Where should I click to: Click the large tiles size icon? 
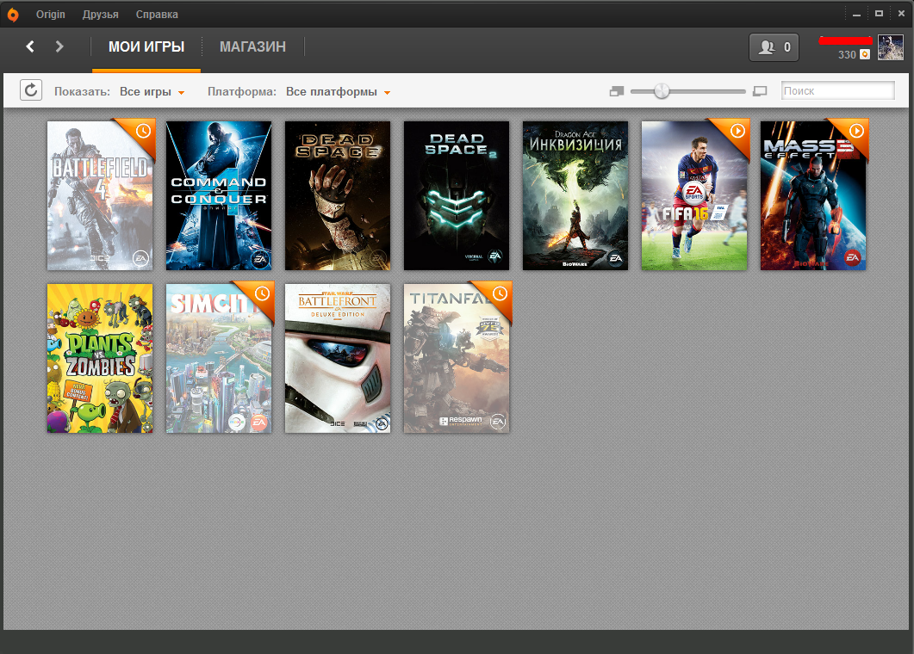tap(760, 91)
